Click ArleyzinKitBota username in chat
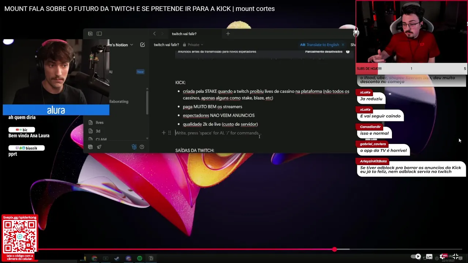 click(x=373, y=161)
